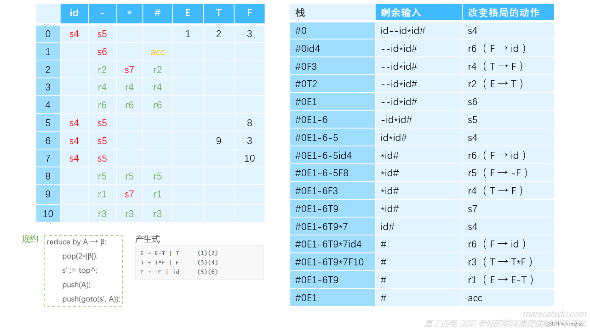
Task: Click the '剩余输入' column header
Action: click(419, 12)
